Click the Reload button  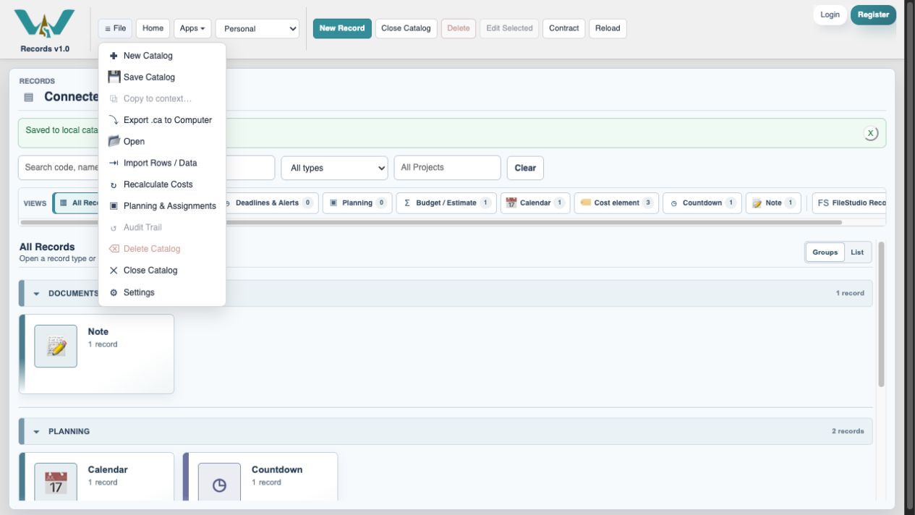click(x=608, y=28)
